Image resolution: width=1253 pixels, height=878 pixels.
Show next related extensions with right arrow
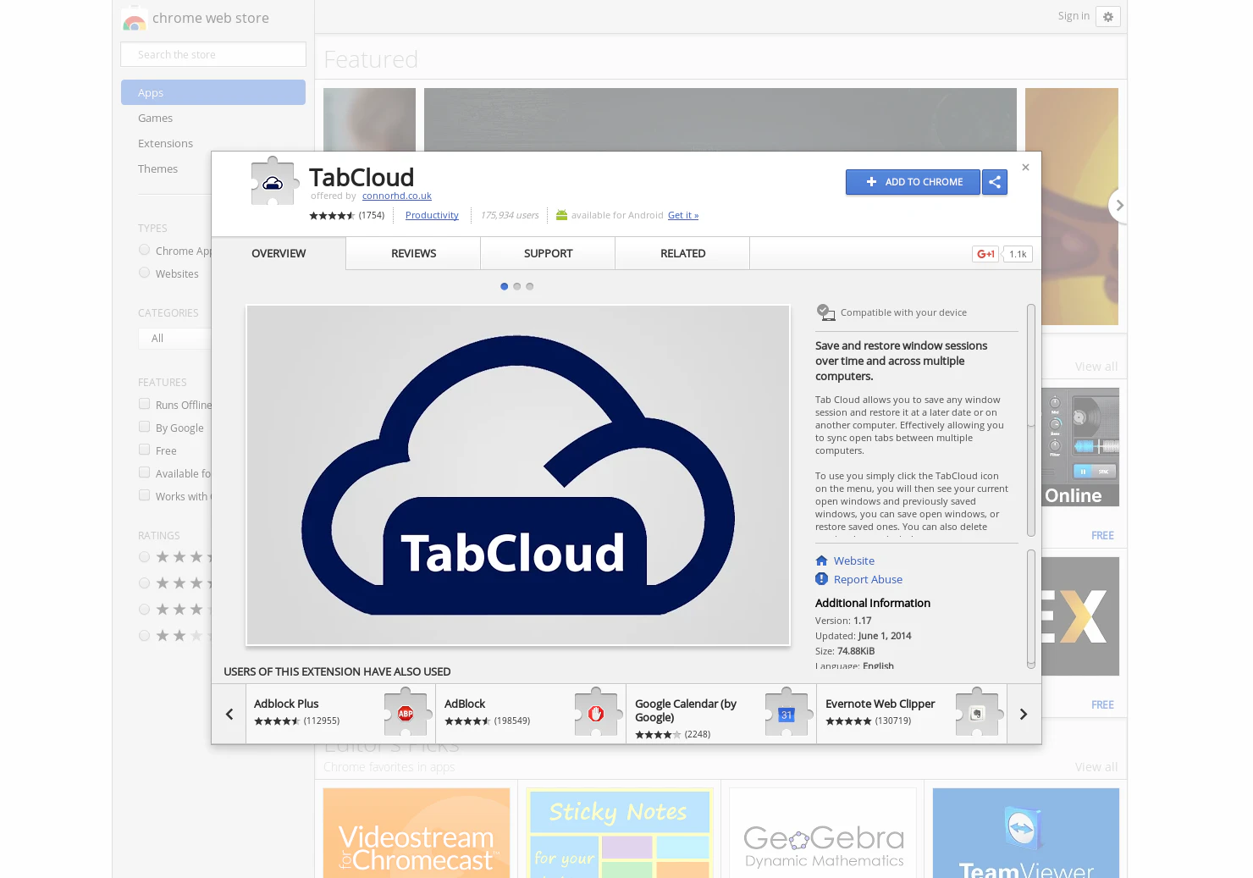1024,714
